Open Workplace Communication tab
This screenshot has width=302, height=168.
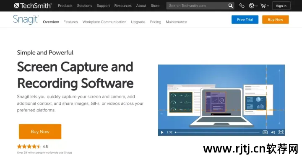(104, 22)
